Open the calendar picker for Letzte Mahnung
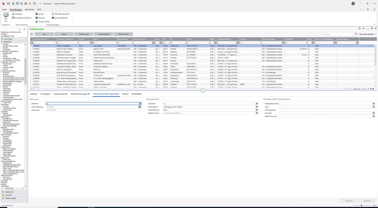 coord(140,107)
